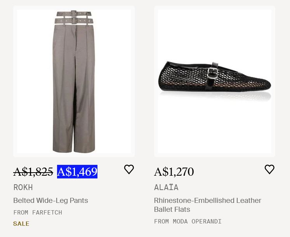Image resolution: width=290 pixels, height=237 pixels.
Task: Click the heart icon for Alaïa flats
Action: tap(269, 170)
